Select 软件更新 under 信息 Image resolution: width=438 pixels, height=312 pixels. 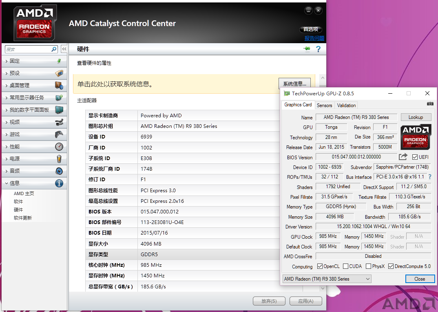pos(22,218)
